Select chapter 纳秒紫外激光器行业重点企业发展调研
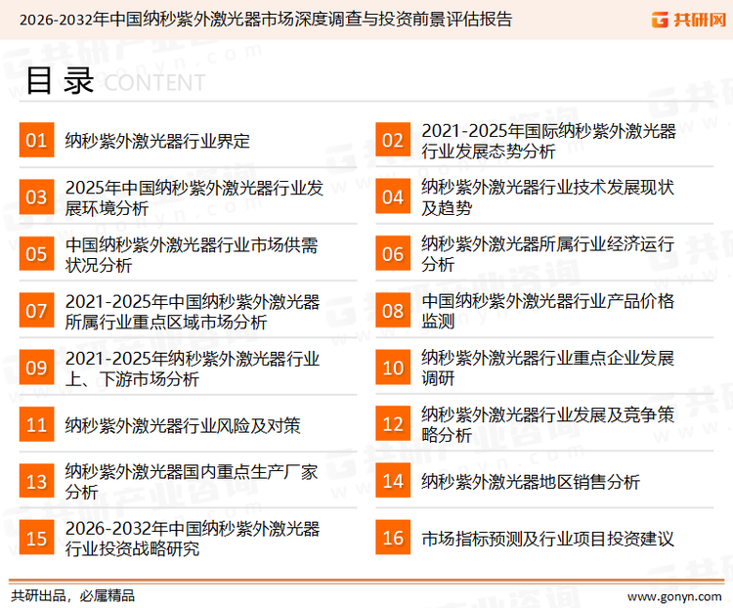733x608 pixels. pyautogui.click(x=547, y=369)
